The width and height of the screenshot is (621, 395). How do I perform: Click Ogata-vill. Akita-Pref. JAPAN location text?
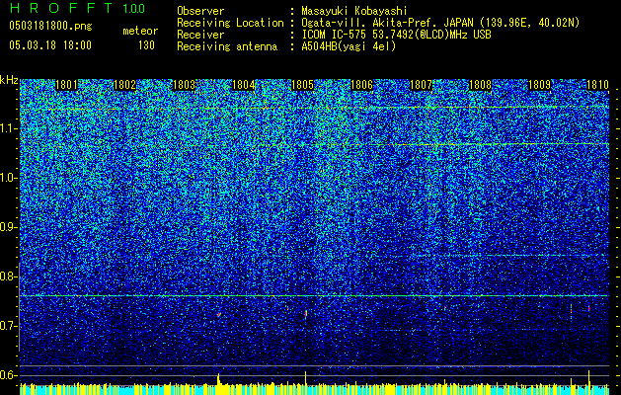[440, 23]
